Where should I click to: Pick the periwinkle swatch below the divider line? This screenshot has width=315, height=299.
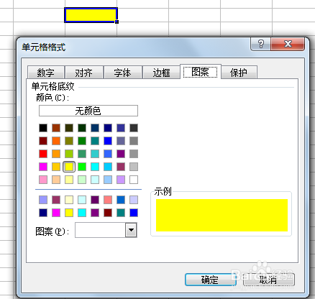(x=43, y=200)
